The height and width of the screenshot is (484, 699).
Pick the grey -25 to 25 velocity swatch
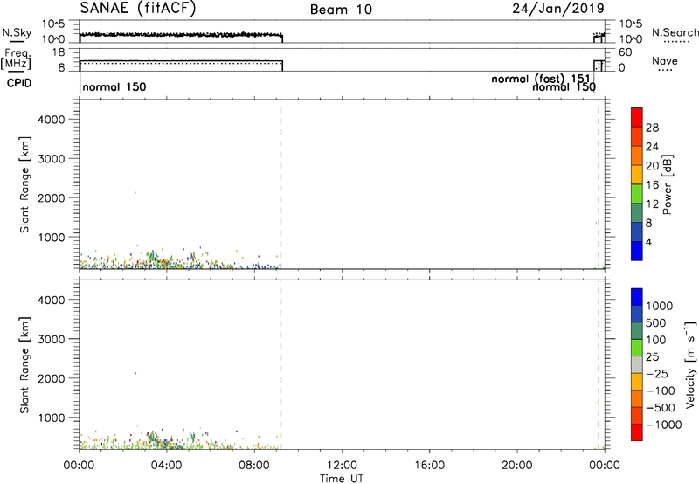click(x=637, y=364)
